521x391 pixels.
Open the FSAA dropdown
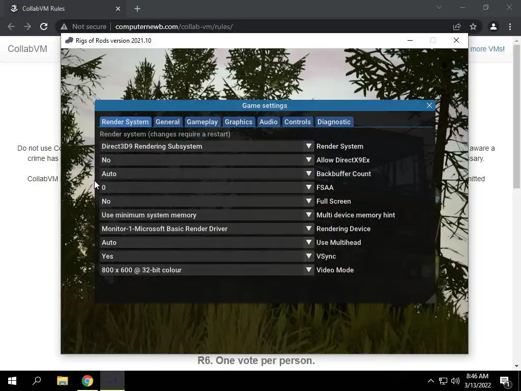click(207, 187)
